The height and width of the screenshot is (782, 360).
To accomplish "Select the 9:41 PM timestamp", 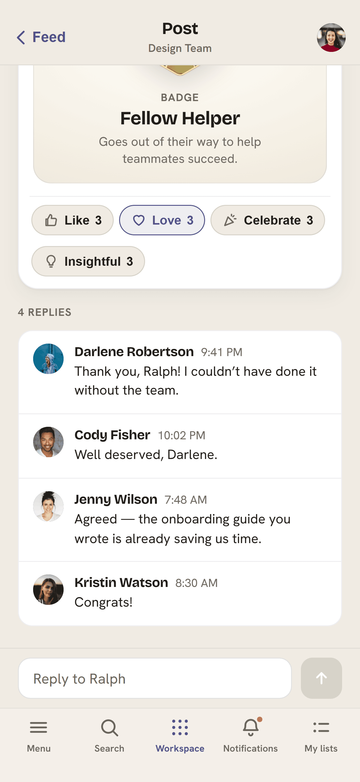I will point(222,352).
